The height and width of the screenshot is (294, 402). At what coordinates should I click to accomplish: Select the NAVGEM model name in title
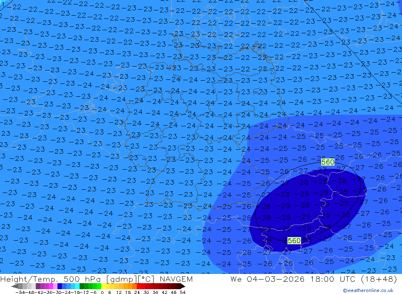click(176, 279)
